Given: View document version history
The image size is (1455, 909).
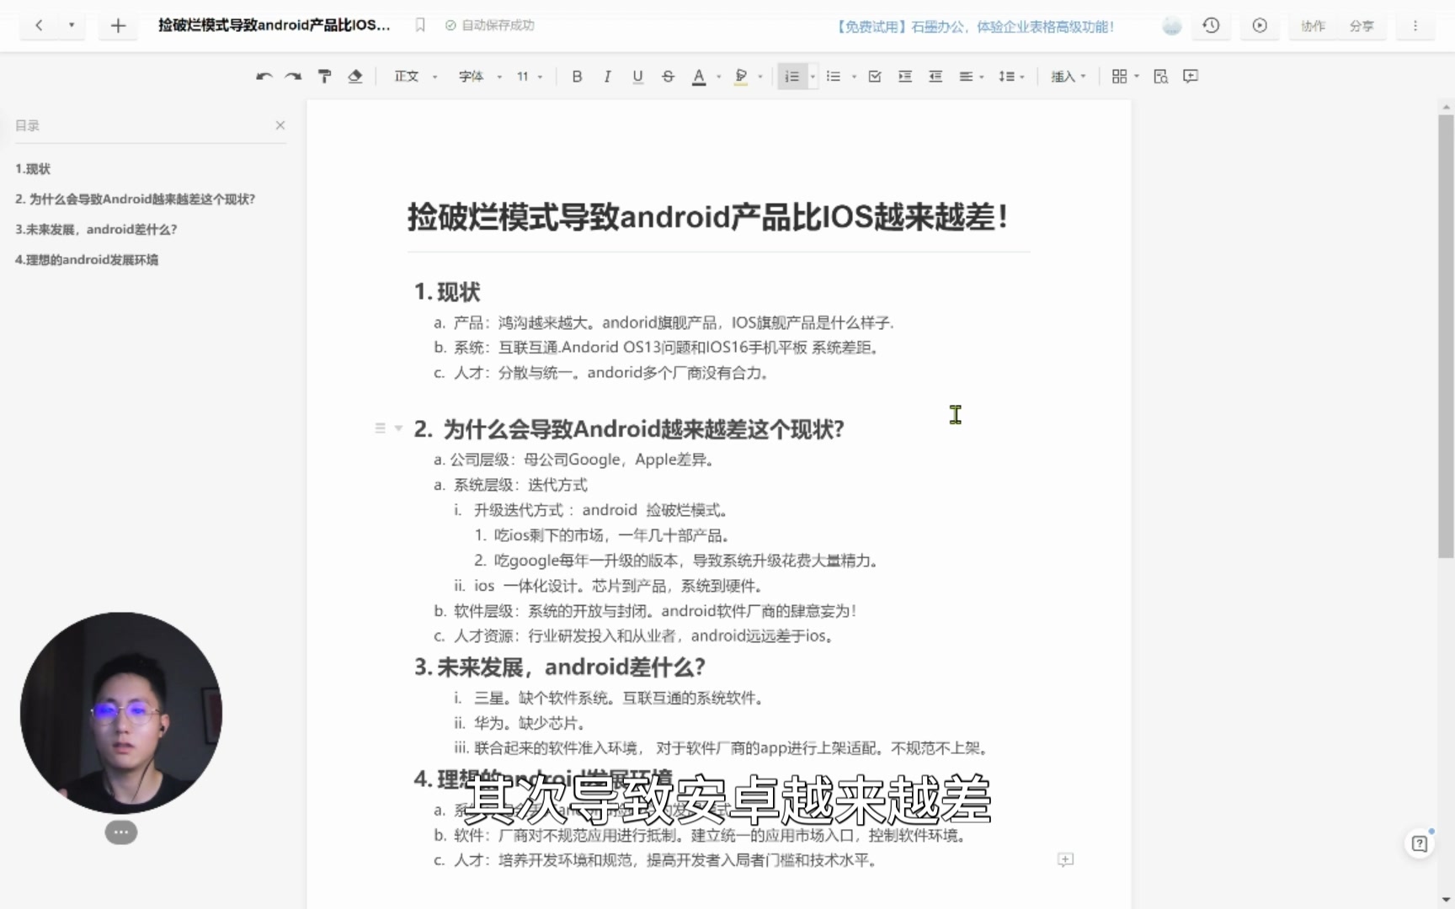Looking at the screenshot, I should pos(1211,25).
